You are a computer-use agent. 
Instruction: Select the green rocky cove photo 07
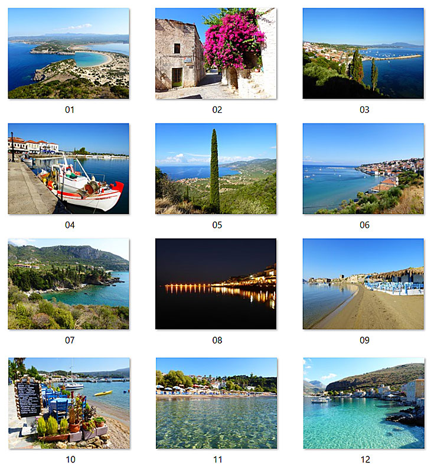(68, 284)
